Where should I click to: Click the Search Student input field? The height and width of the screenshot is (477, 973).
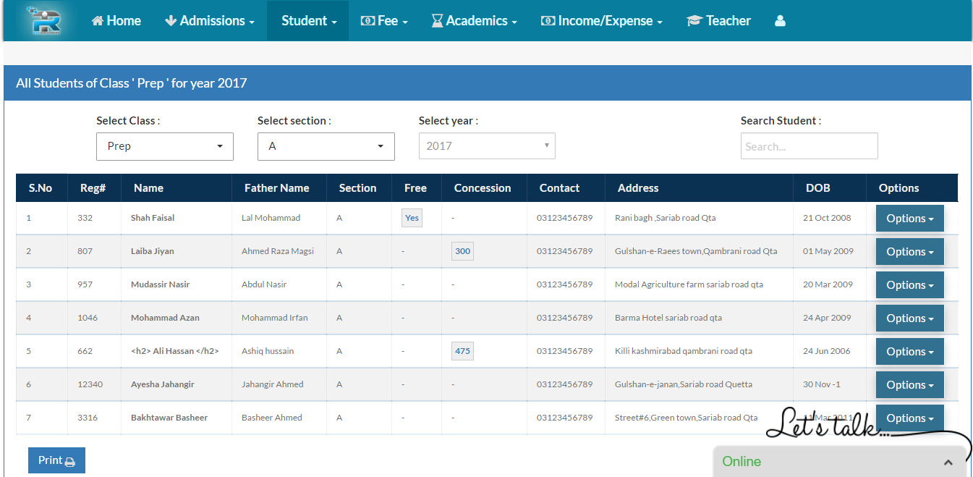click(x=809, y=146)
